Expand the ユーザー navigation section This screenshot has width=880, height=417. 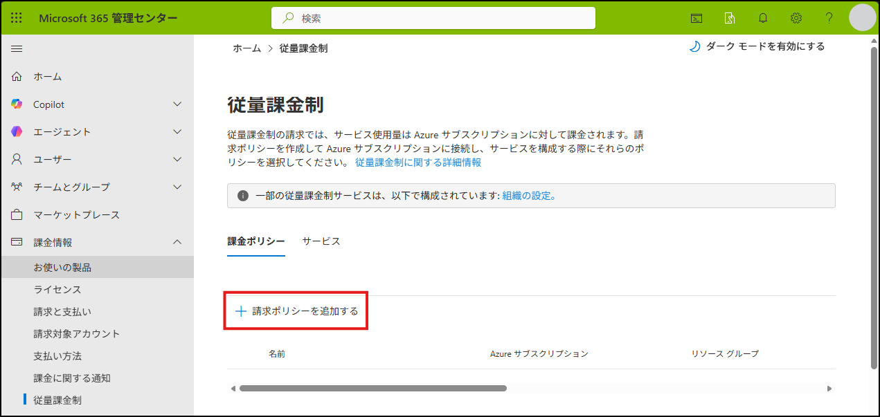click(x=177, y=159)
